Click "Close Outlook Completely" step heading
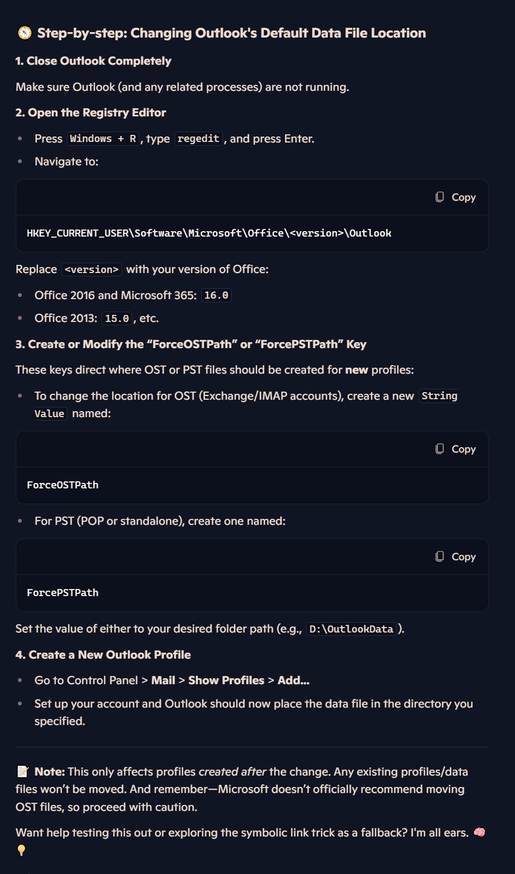The image size is (515, 874). point(93,61)
